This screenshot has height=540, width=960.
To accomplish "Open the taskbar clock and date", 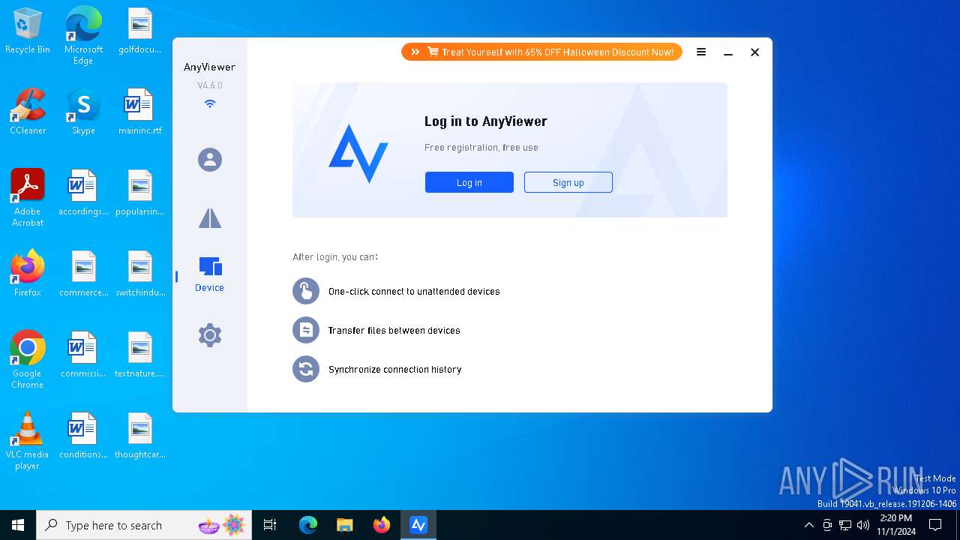I will 895,525.
